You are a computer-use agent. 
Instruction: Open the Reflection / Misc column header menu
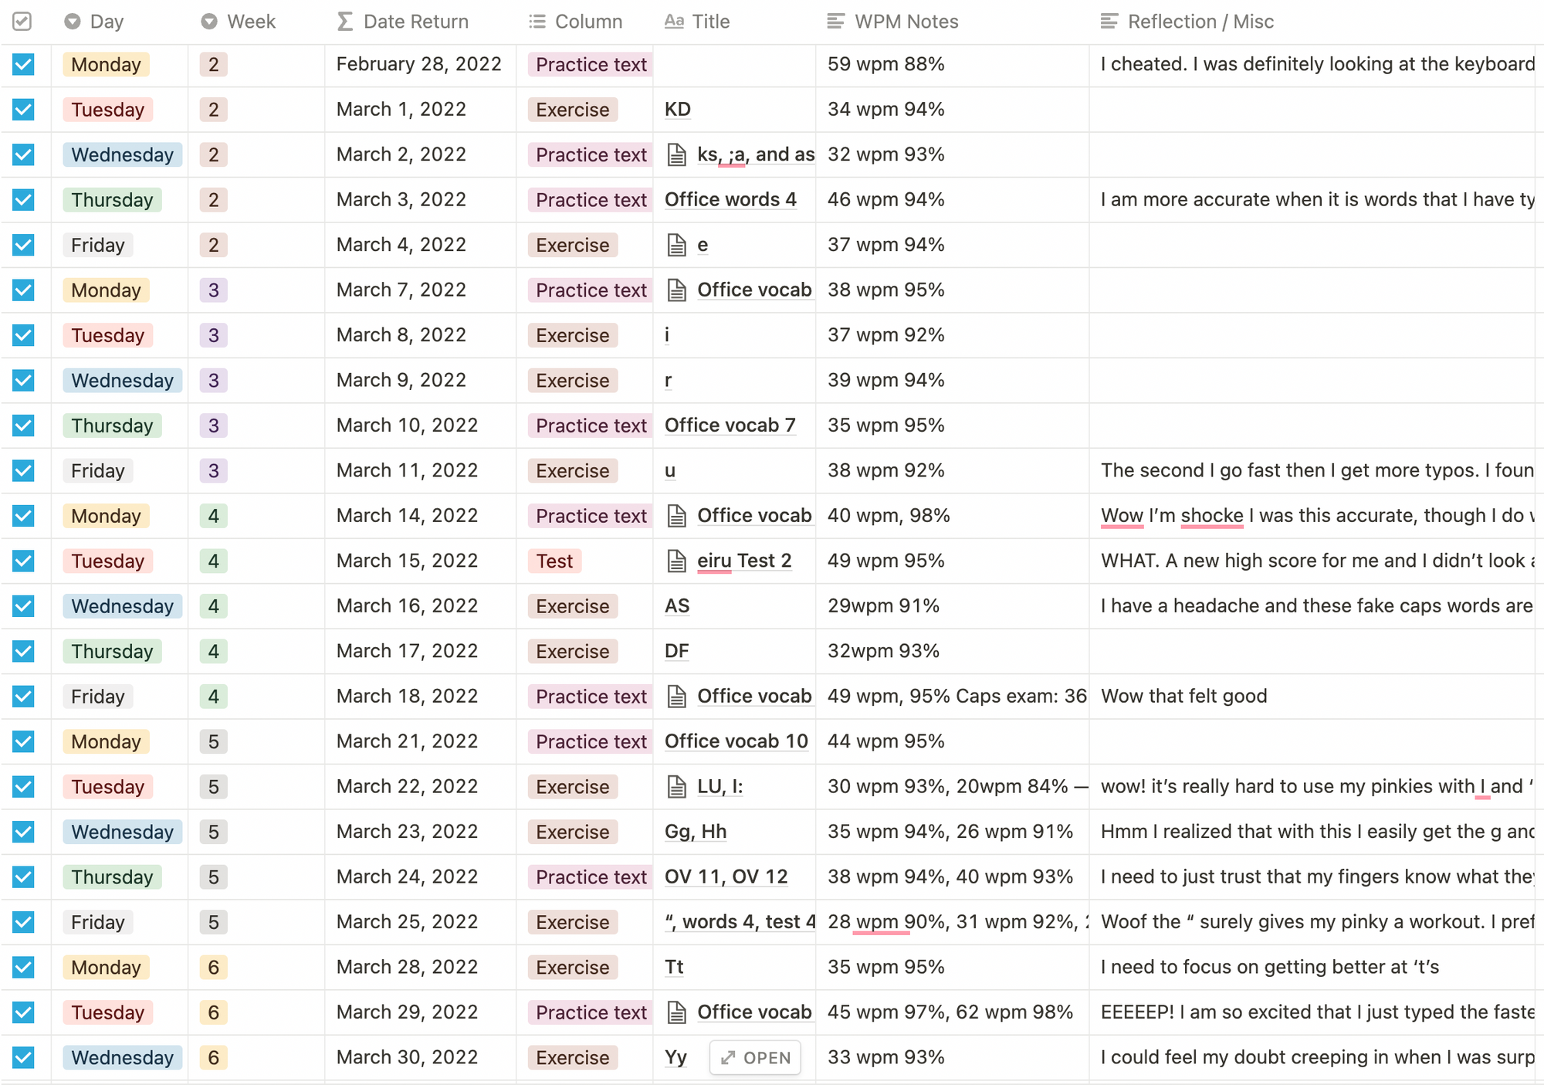pos(1200,22)
